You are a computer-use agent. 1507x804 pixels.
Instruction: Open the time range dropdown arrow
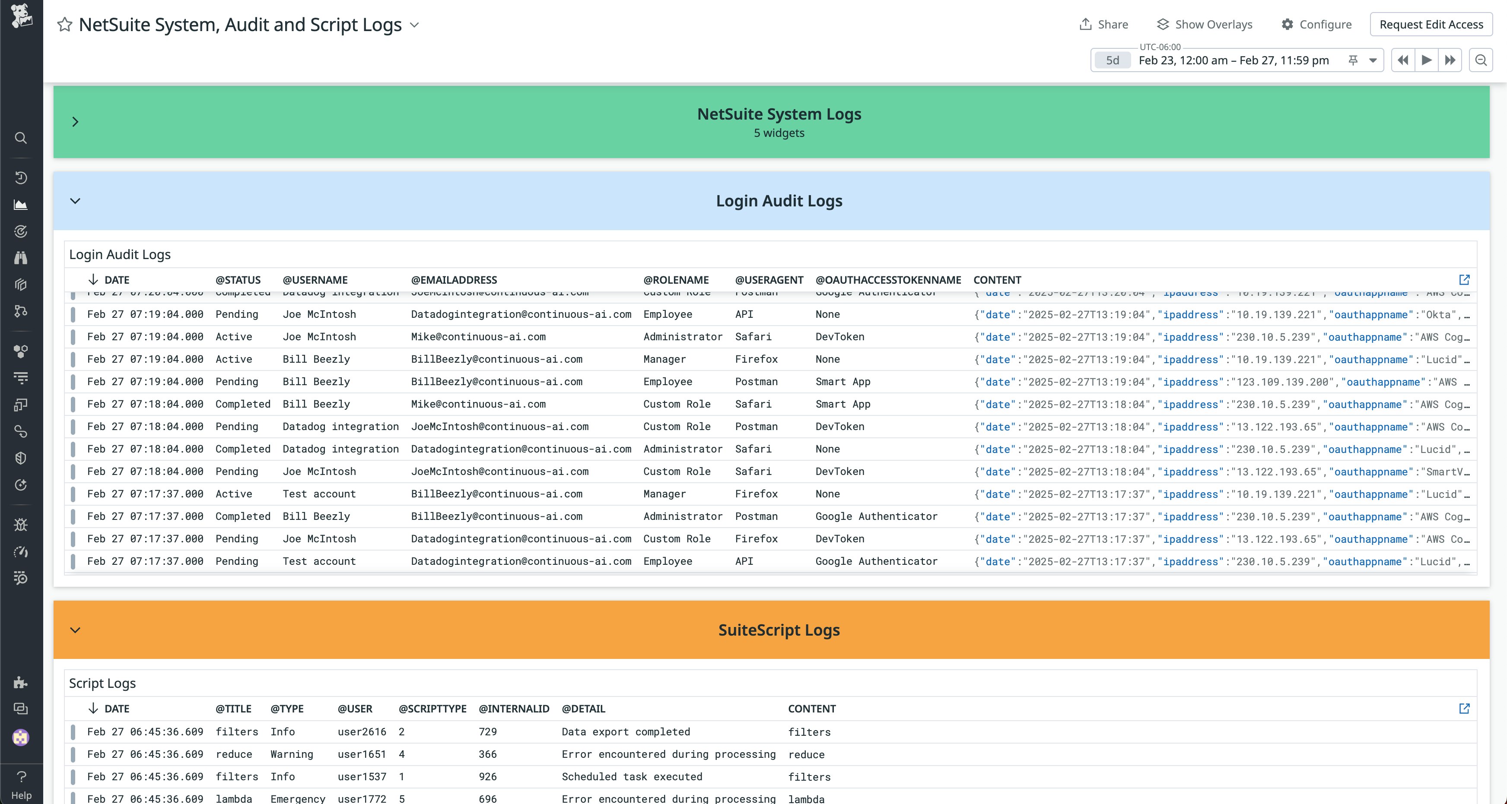click(x=1371, y=60)
